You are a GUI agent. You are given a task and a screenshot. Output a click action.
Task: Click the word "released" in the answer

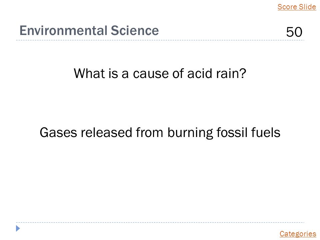click(106, 133)
